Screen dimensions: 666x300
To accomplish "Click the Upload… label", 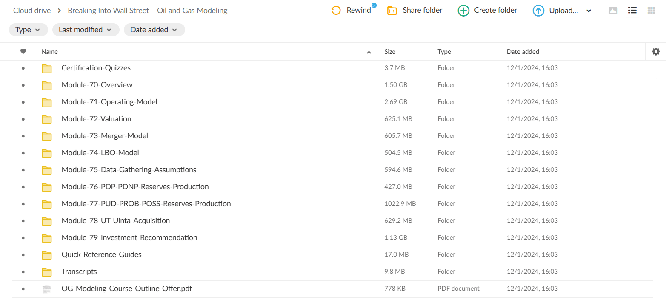I will 563,11.
